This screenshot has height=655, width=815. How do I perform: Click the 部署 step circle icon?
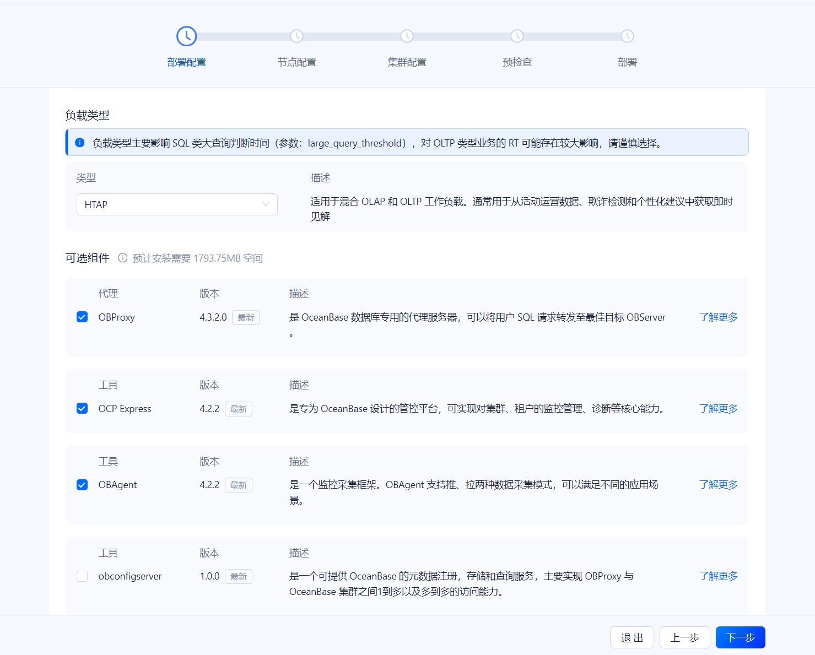(x=627, y=36)
